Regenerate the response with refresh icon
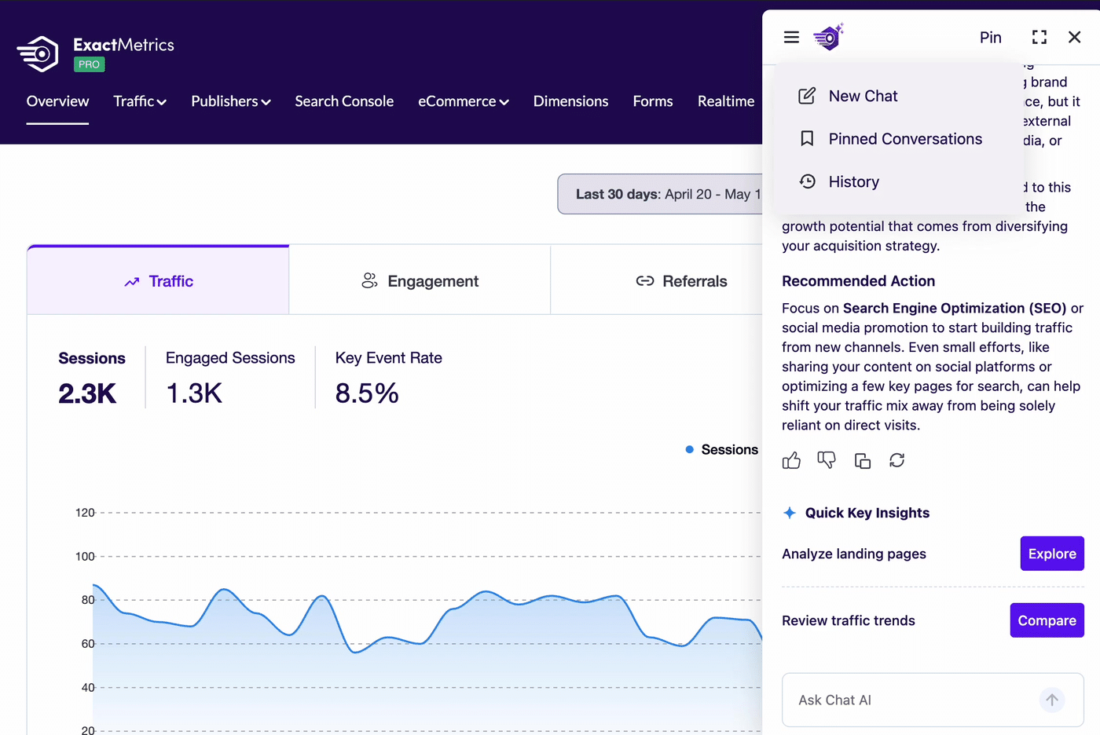 [x=896, y=460]
